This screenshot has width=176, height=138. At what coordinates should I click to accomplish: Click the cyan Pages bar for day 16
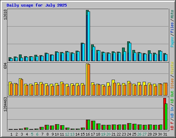89,36
